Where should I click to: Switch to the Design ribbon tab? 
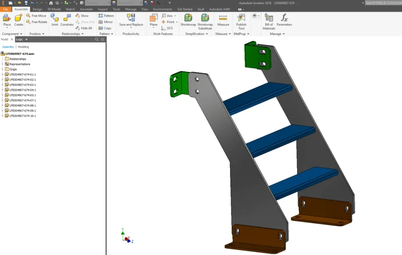(37, 9)
